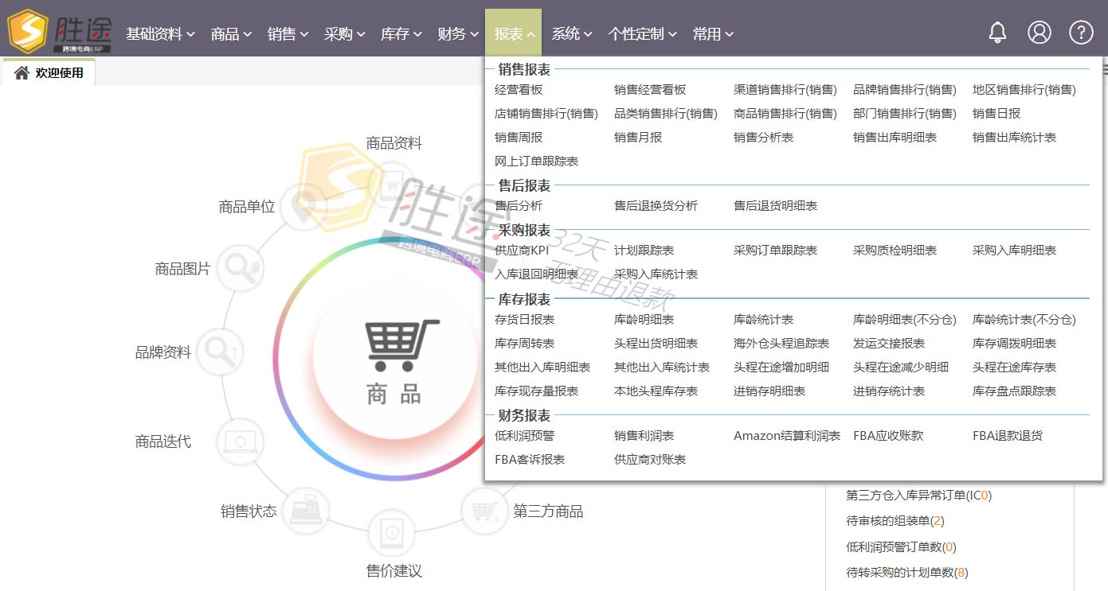This screenshot has height=591, width=1108.
Task: Open 库存周转表
Action: pyautogui.click(x=524, y=344)
